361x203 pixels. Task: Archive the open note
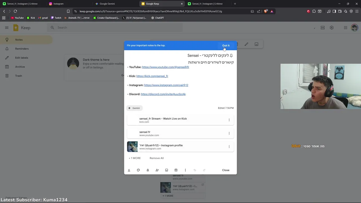tap(176, 170)
